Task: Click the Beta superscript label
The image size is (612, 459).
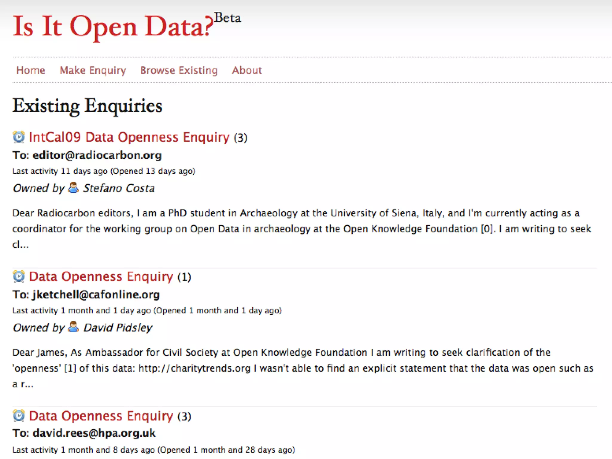Action: coord(227,18)
